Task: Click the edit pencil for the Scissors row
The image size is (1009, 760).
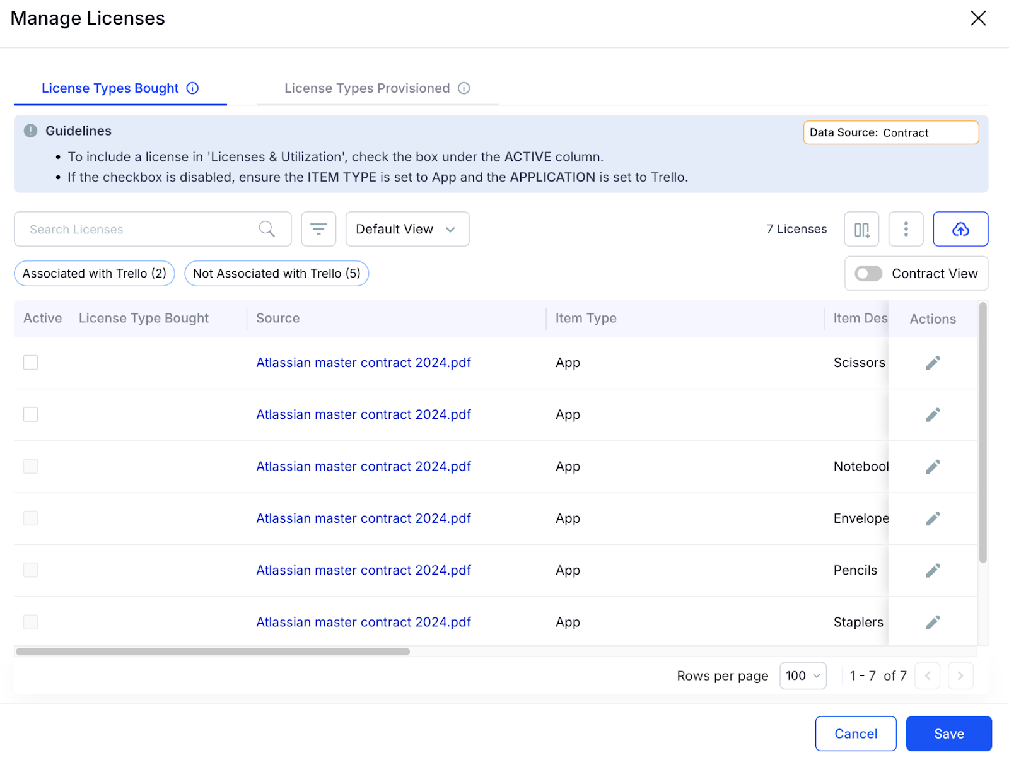Action: pos(933,363)
